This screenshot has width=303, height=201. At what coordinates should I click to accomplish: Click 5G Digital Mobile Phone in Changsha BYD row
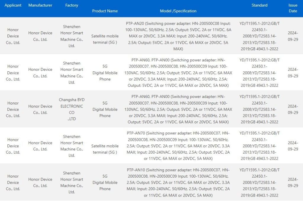[x=105, y=110]
